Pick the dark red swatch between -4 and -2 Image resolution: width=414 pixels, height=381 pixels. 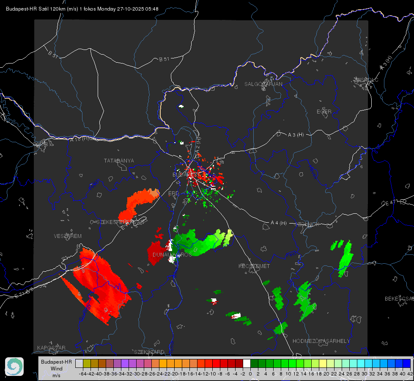coord(239,363)
